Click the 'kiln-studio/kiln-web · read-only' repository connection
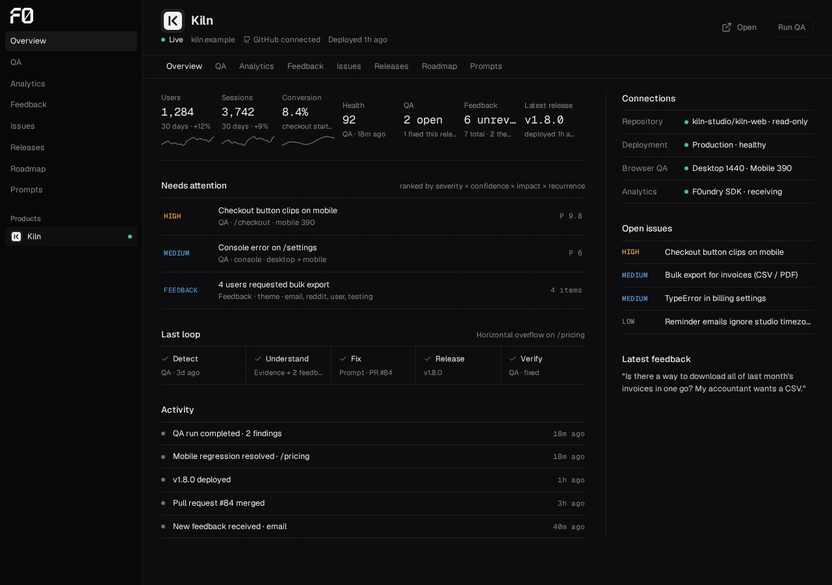The width and height of the screenshot is (832, 585). (750, 122)
